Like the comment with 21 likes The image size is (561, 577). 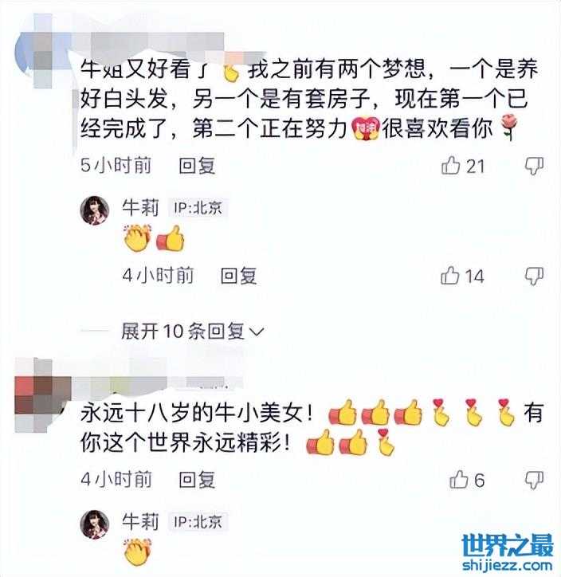pos(451,165)
